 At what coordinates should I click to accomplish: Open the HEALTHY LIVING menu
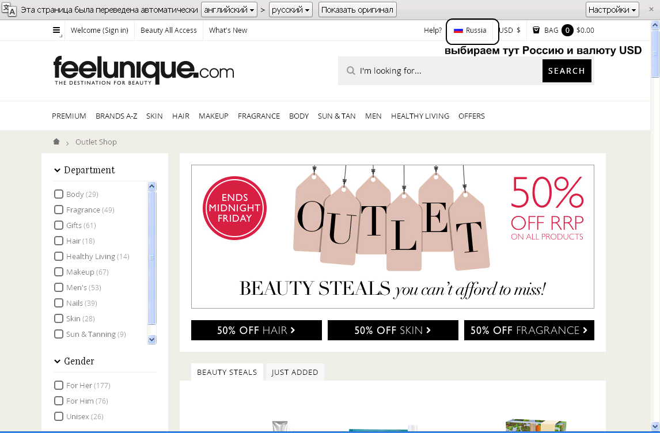(420, 116)
